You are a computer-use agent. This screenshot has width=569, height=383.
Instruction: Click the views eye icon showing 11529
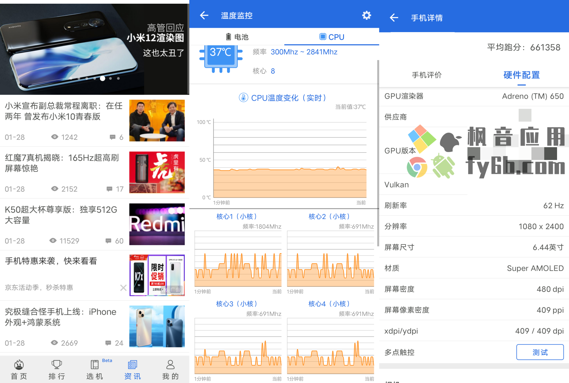coord(53,241)
